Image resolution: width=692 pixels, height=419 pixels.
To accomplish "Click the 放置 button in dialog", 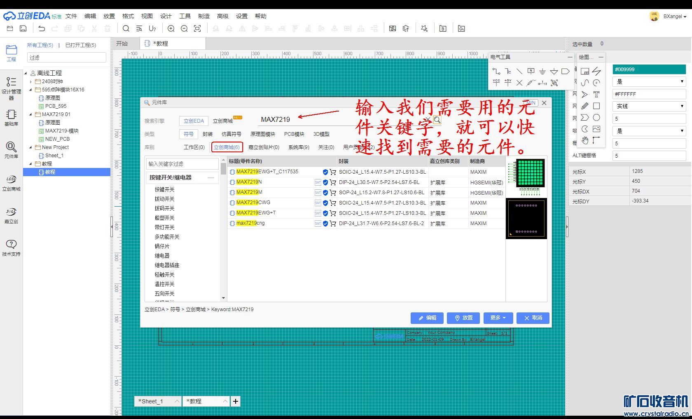I will (463, 318).
